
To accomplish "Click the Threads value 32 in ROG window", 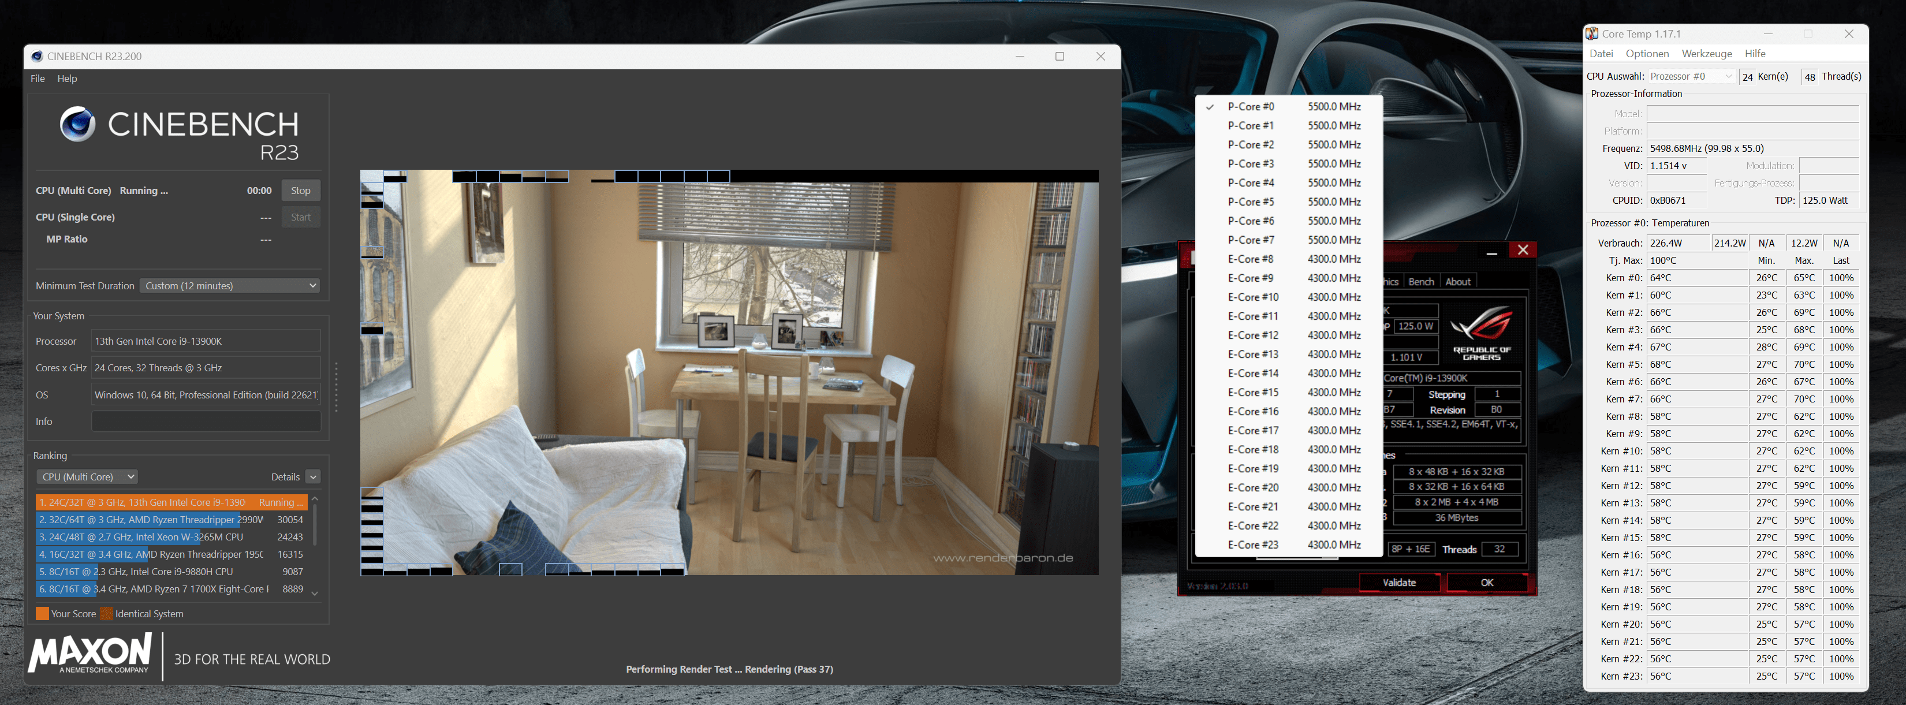I will pos(1499,549).
